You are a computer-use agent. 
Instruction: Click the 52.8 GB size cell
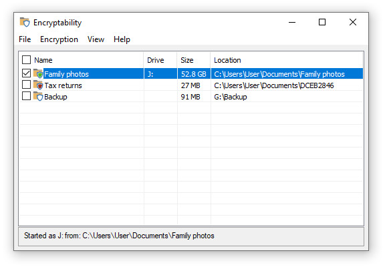point(193,74)
